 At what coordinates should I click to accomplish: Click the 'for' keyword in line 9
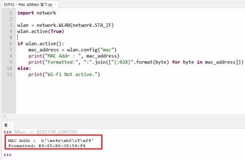pos(176,62)
